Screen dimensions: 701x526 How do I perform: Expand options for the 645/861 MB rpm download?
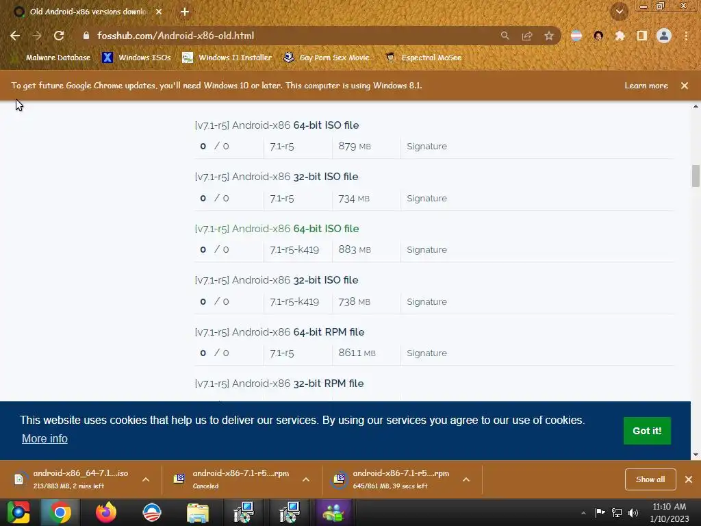[466, 479]
